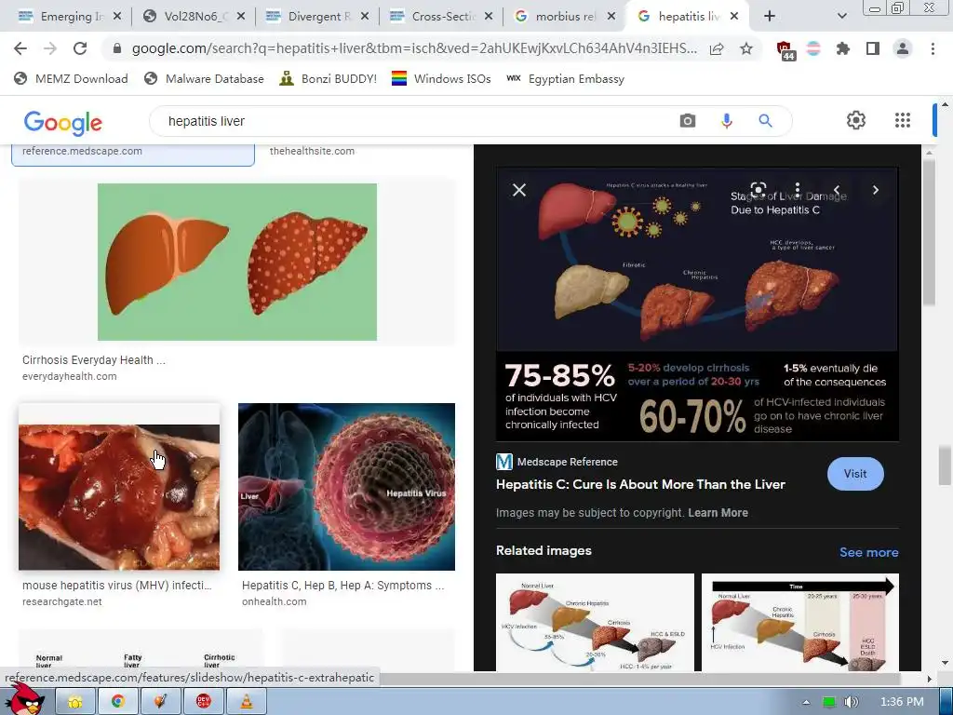
Task: Open MEMZ Download bookmark
Action: [71, 78]
